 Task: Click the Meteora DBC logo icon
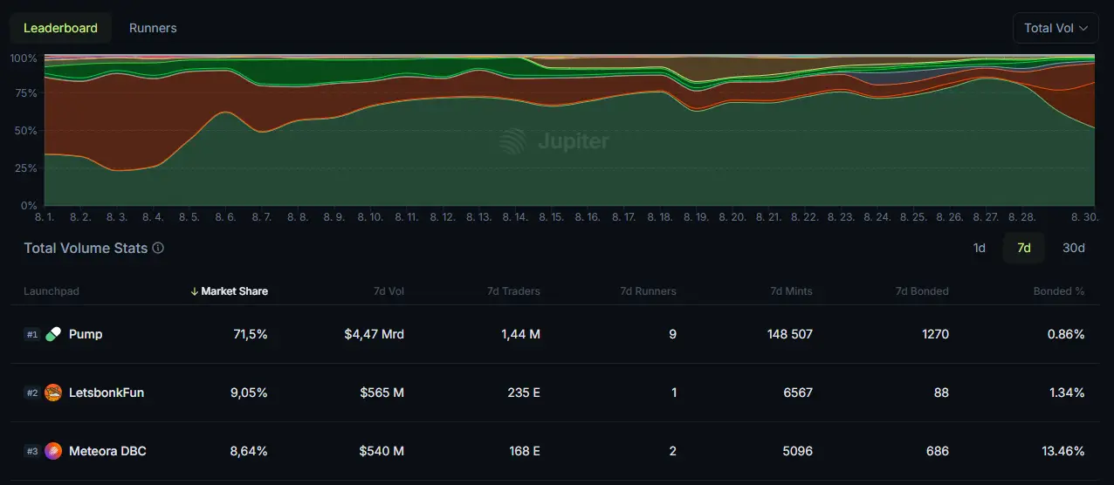click(x=53, y=451)
